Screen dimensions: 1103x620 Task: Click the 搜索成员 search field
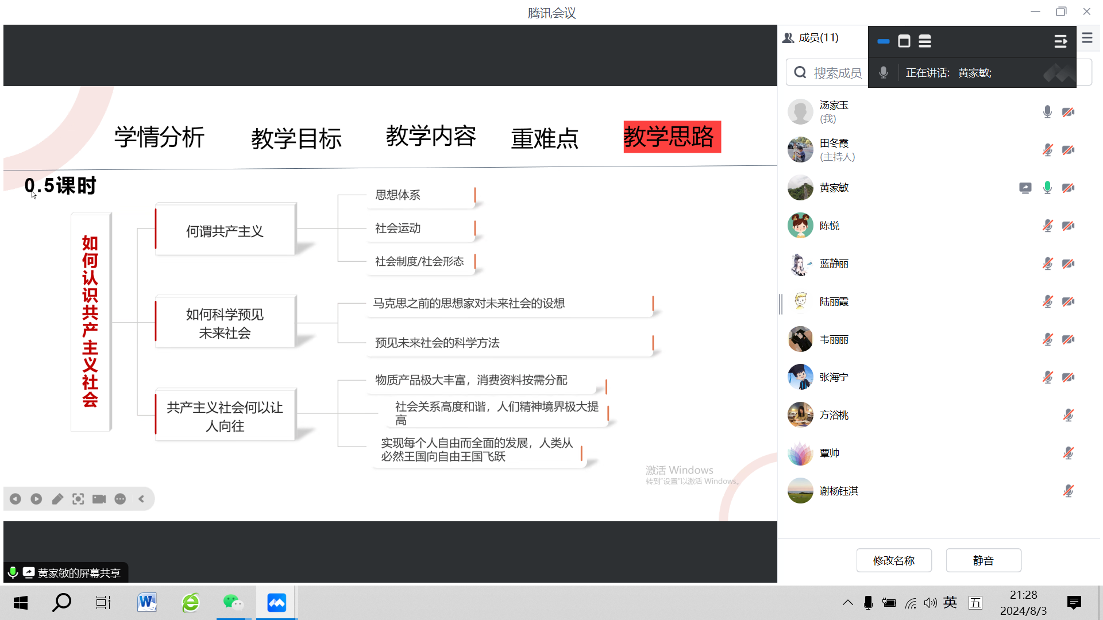coord(837,73)
